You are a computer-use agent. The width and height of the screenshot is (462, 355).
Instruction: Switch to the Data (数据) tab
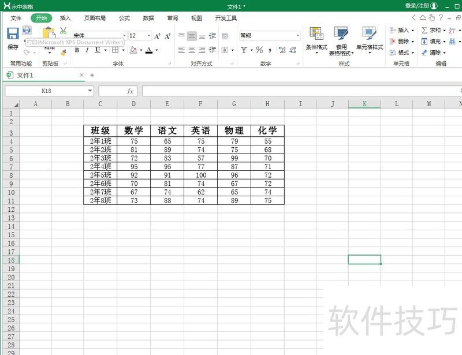click(x=148, y=18)
